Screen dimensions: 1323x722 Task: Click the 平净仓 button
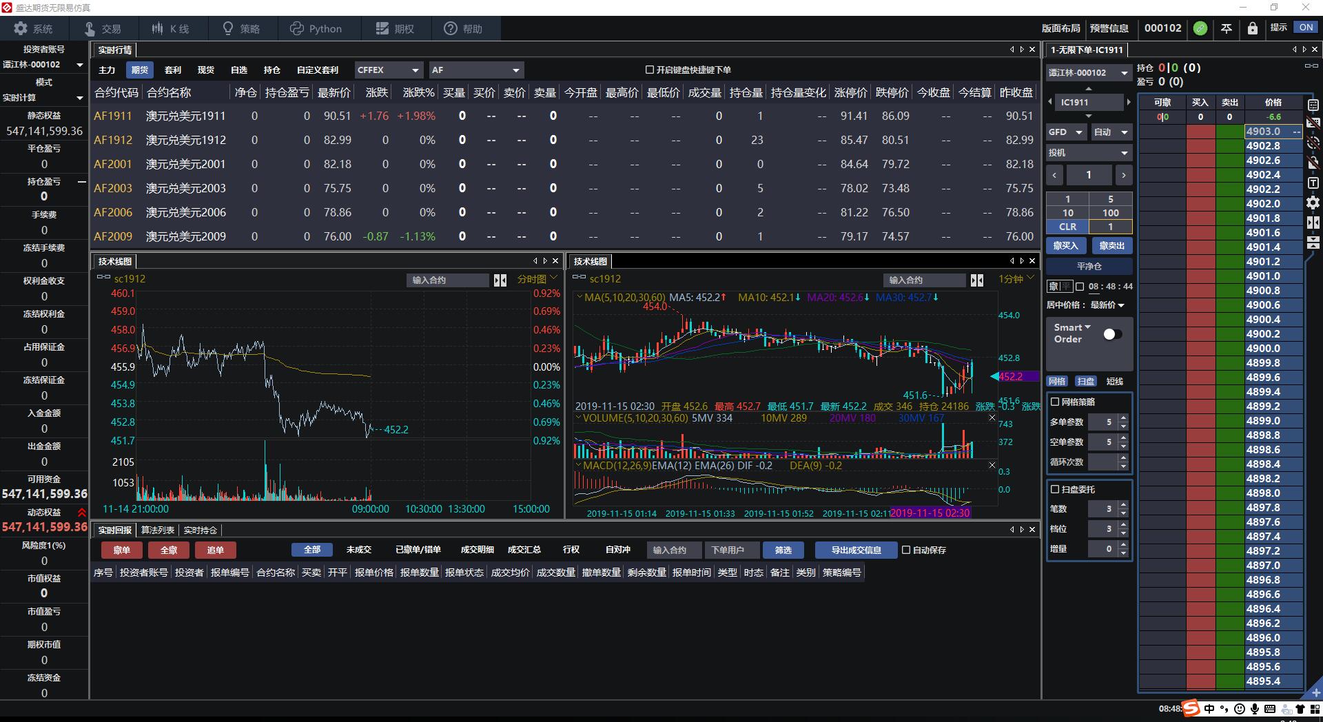(1089, 266)
